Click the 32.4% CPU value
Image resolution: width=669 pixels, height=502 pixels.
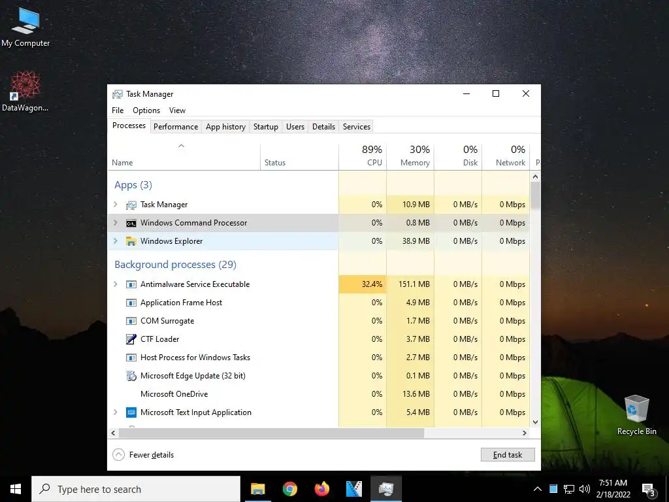pyautogui.click(x=372, y=285)
